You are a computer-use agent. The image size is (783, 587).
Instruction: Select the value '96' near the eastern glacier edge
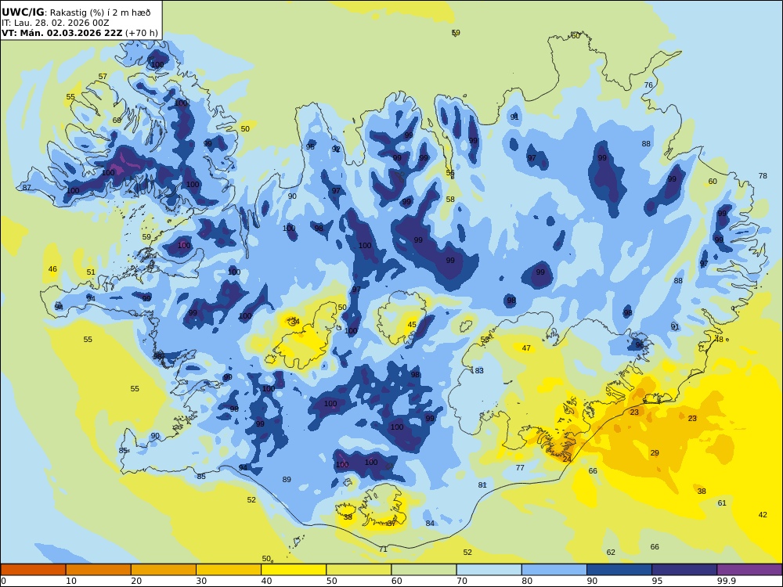click(639, 345)
